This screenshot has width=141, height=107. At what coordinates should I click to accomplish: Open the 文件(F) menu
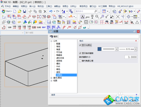point(8,6)
